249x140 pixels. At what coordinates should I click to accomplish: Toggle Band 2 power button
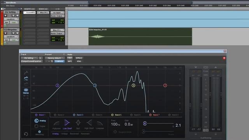click(55, 115)
